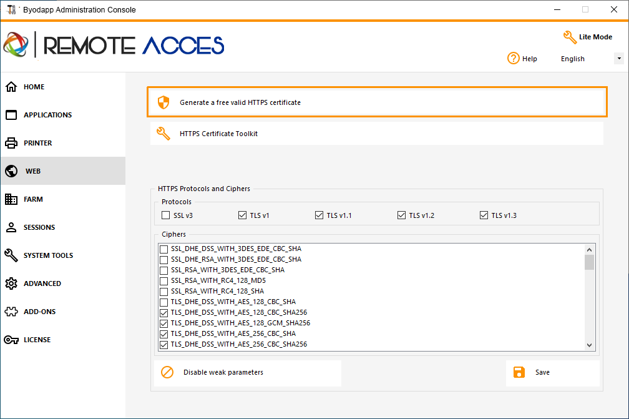Image resolution: width=629 pixels, height=419 pixels.
Task: Click the orange shield certificate icon
Action: point(163,102)
